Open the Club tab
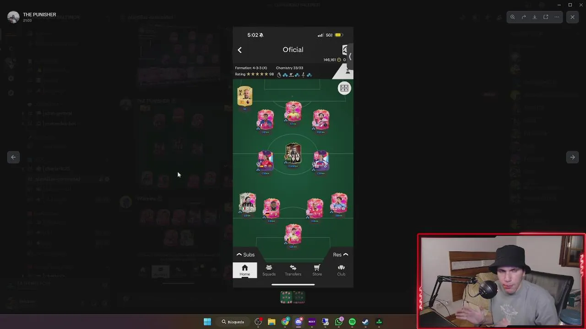 pyautogui.click(x=341, y=270)
